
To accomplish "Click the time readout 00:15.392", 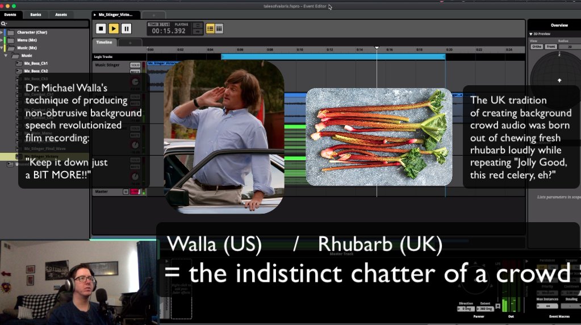I will click(169, 31).
